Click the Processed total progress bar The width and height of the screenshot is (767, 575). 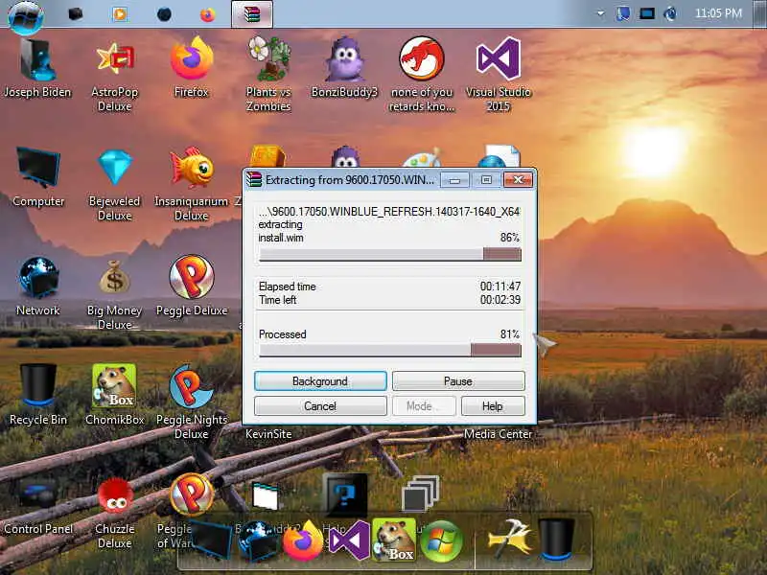coord(390,350)
